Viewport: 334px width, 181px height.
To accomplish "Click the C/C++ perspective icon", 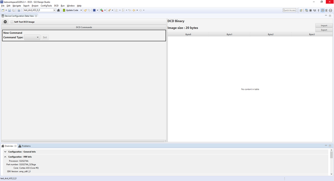I will pyautogui.click(x=307, y=10).
